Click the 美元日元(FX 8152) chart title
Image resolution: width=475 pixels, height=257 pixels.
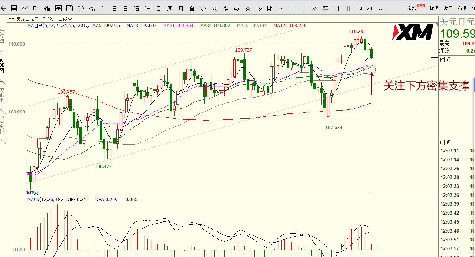tap(35, 19)
